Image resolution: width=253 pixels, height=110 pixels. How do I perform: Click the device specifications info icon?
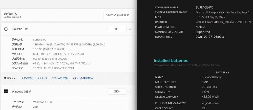(6, 29)
